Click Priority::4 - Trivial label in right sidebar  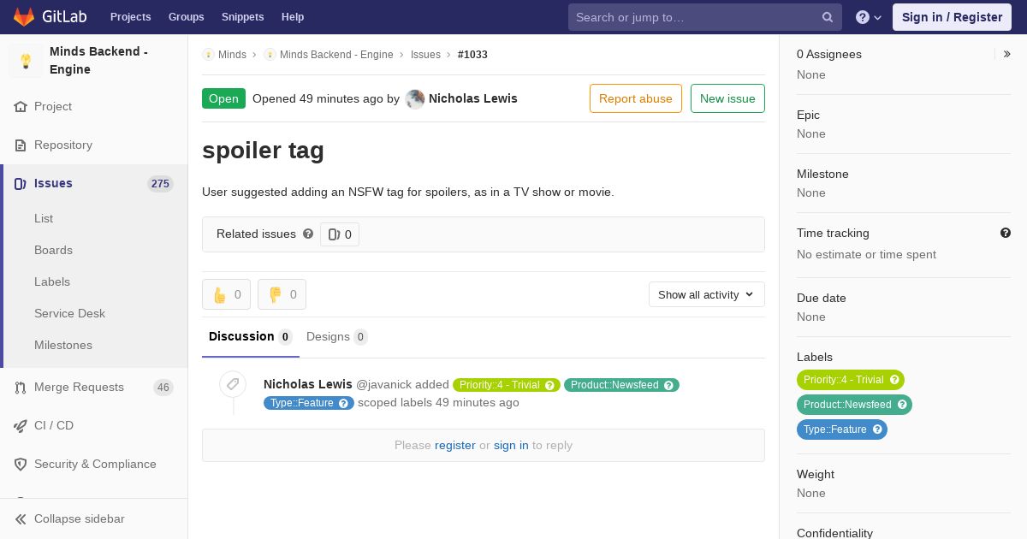point(844,380)
